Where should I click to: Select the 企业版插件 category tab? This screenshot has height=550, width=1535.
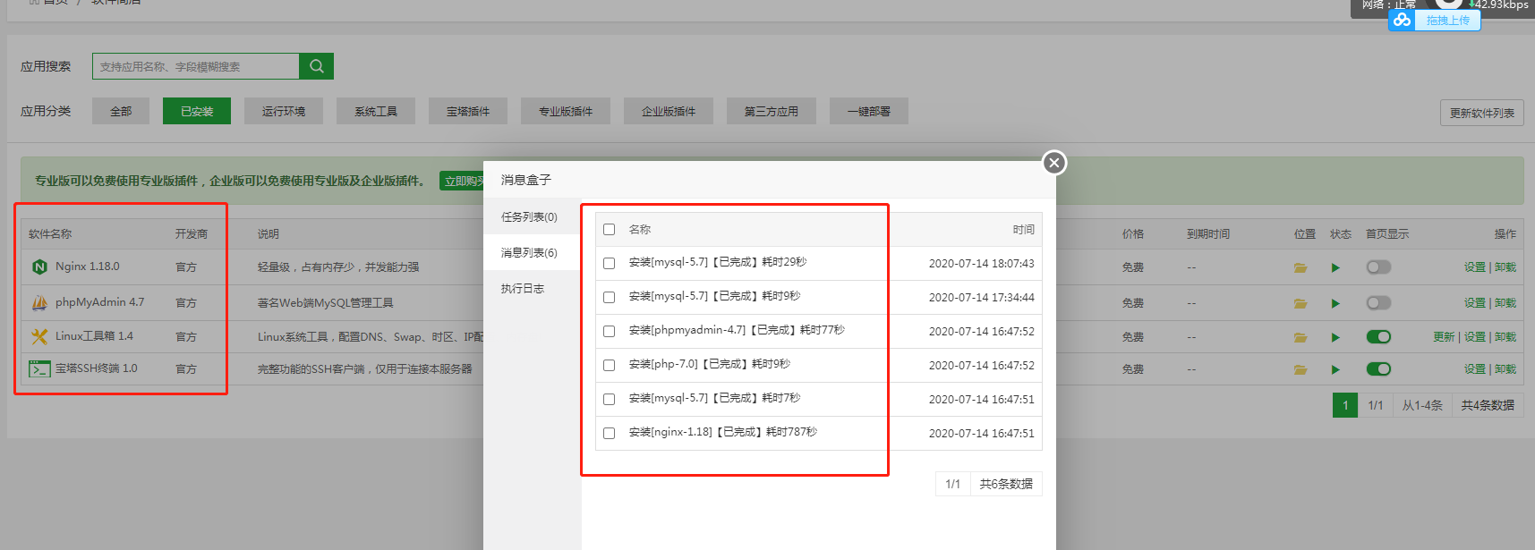(669, 111)
